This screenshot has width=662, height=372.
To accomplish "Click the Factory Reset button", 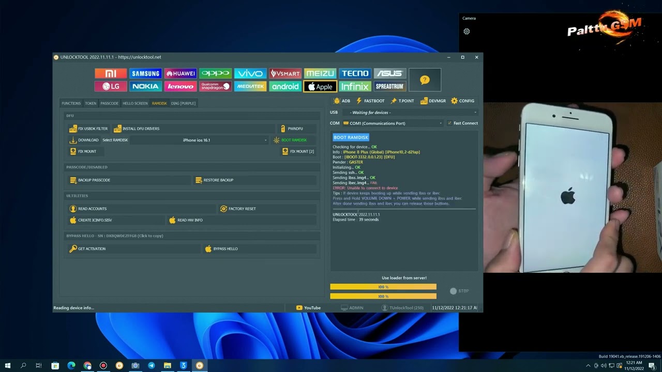I will (267, 209).
